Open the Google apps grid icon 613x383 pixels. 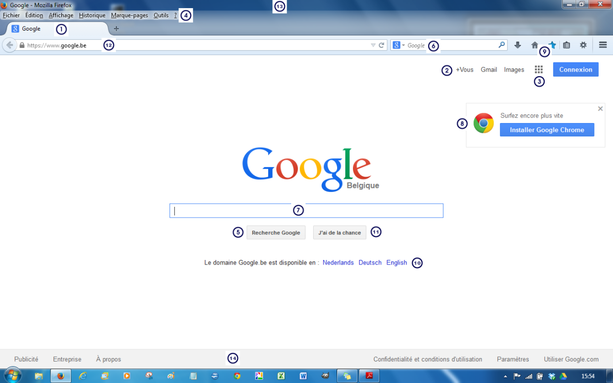538,69
